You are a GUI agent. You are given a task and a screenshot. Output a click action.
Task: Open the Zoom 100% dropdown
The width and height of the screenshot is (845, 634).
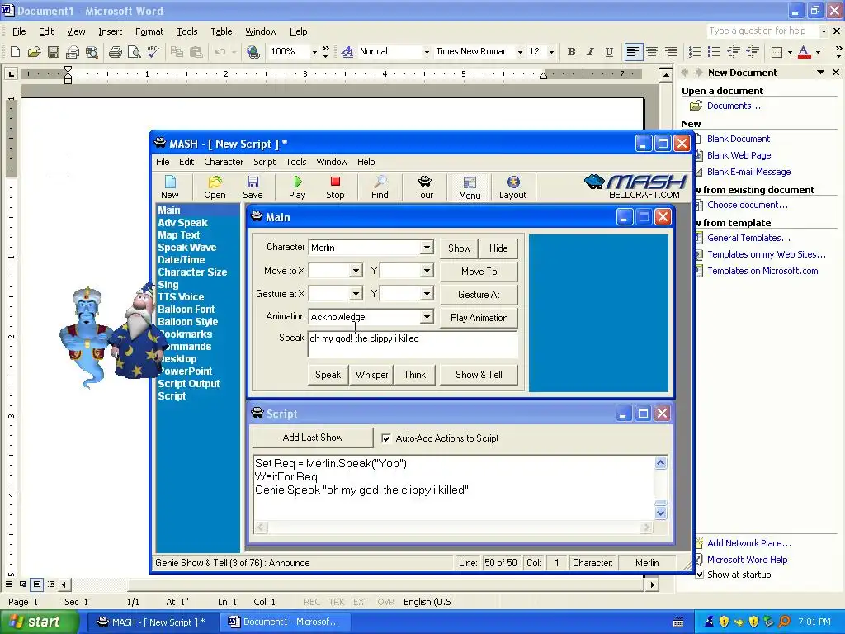(314, 52)
